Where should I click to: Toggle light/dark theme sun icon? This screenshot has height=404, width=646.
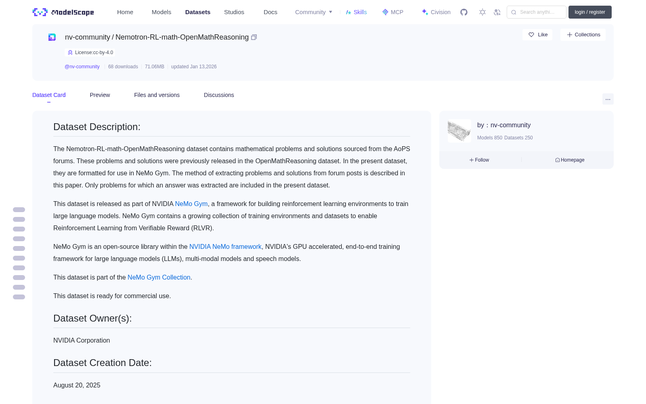[x=482, y=12]
